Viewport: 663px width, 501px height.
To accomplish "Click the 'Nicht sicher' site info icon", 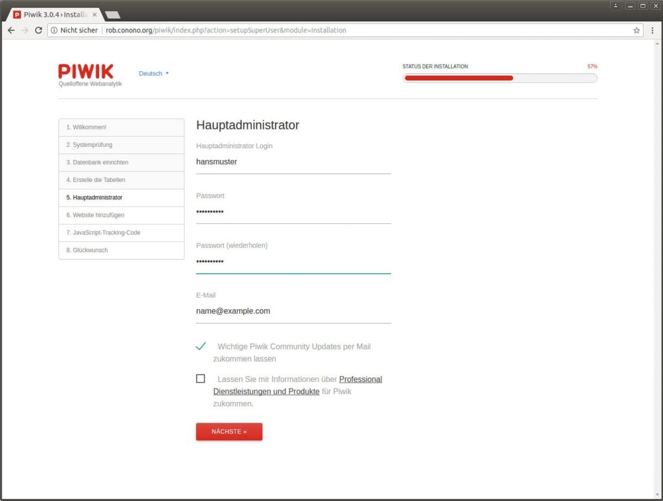I will pyautogui.click(x=54, y=30).
